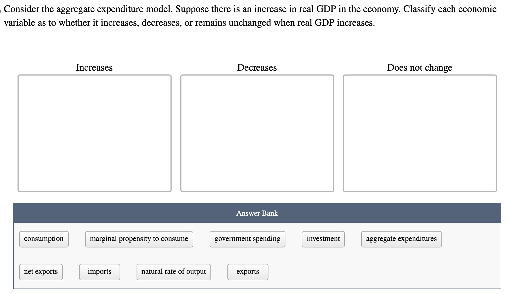This screenshot has width=509, height=294.
Task: Click the Does not change heading
Action: (420, 67)
